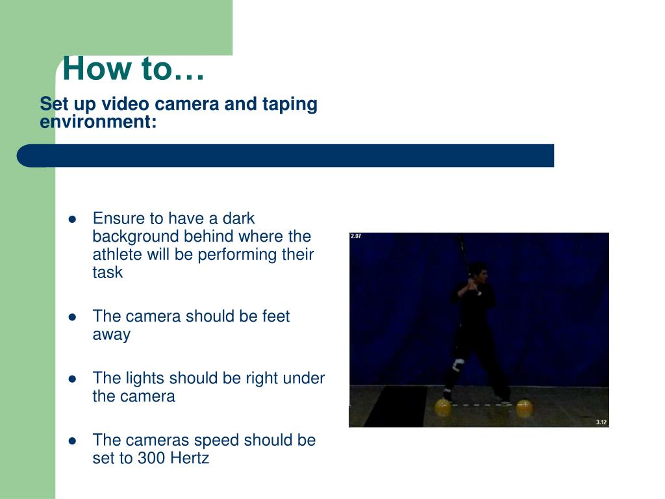Viewport: 665px width, 499px height.
Task: Click the dashed line between yellow markers
Action: pos(483,405)
